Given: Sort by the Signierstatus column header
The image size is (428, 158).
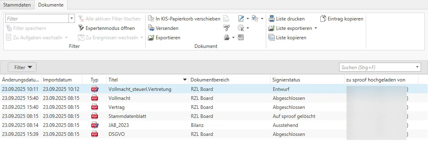Looking at the screenshot, I should tap(307, 80).
